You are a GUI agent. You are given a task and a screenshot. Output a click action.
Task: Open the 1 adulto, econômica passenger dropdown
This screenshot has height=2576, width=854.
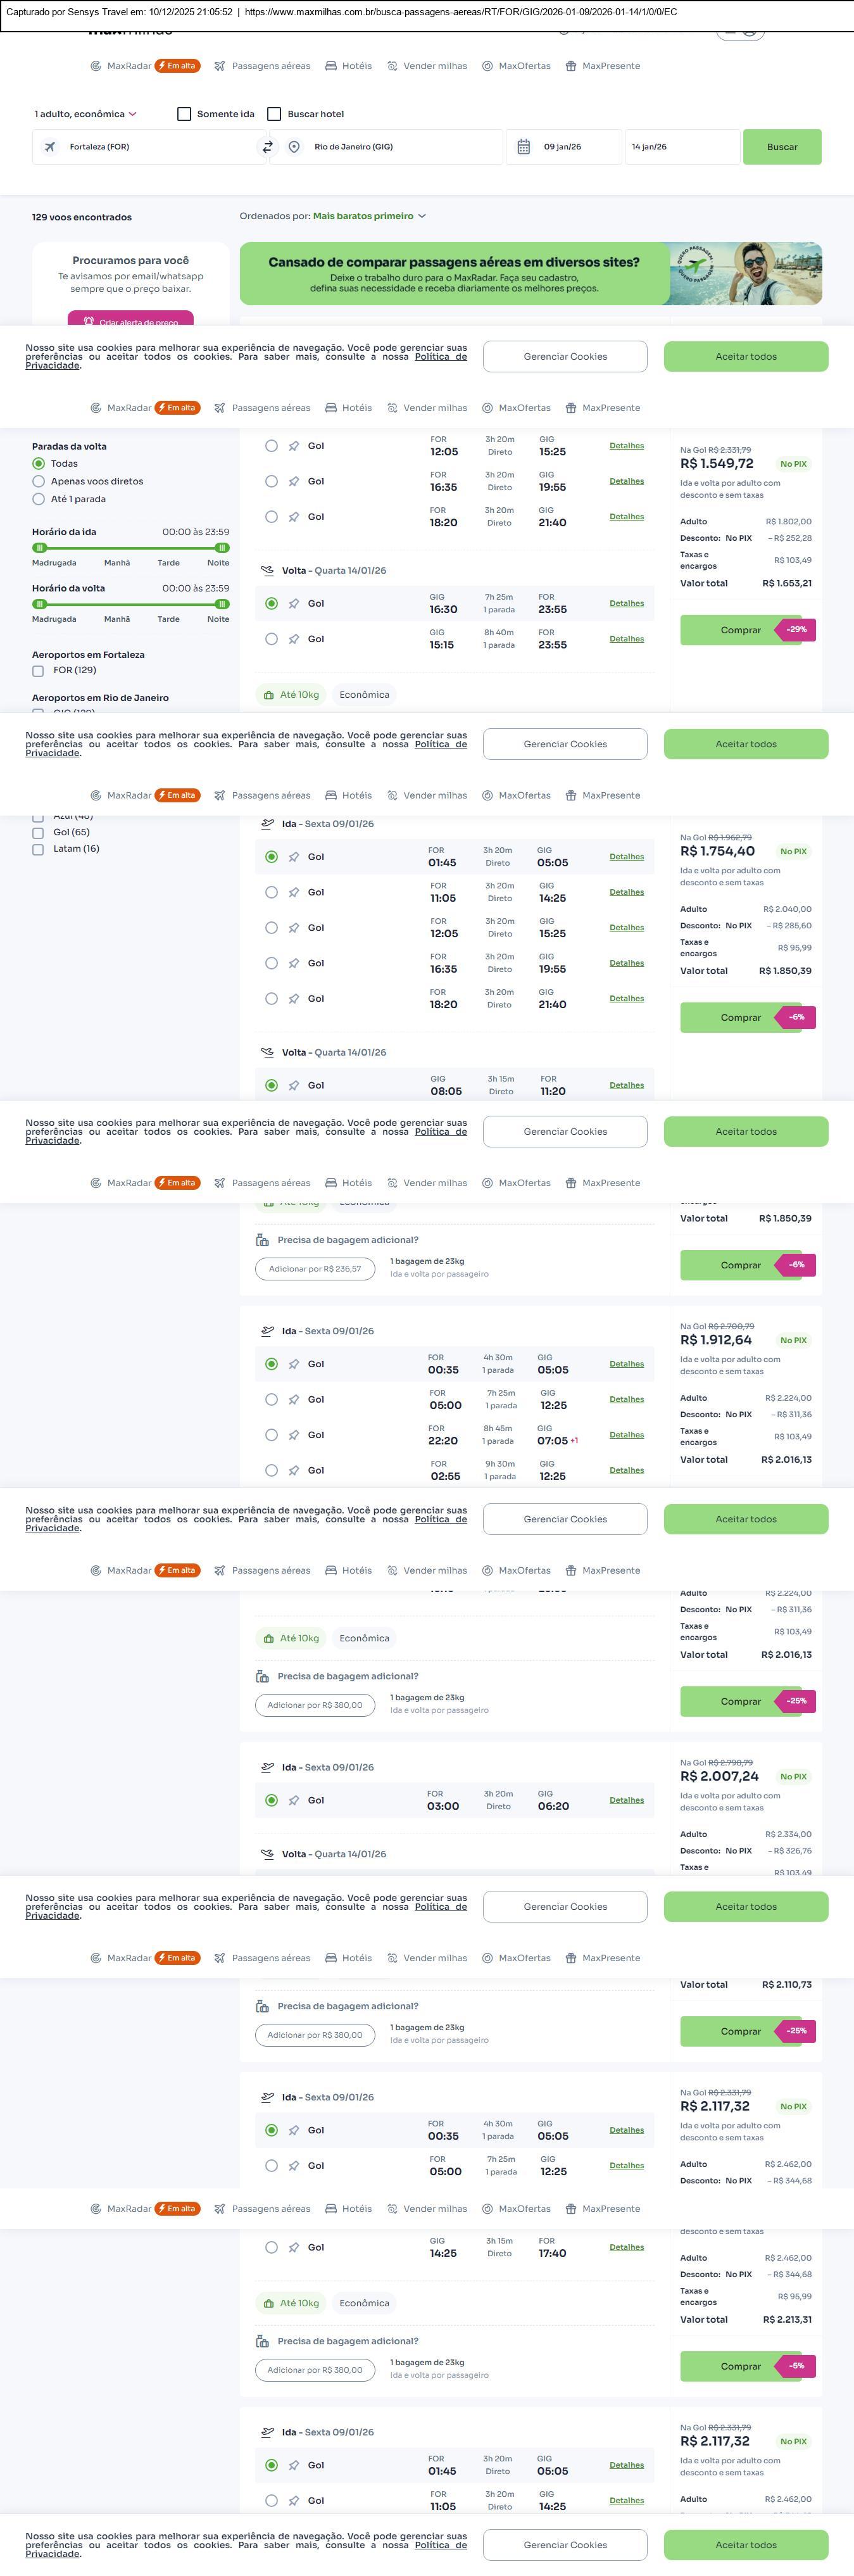click(x=85, y=114)
